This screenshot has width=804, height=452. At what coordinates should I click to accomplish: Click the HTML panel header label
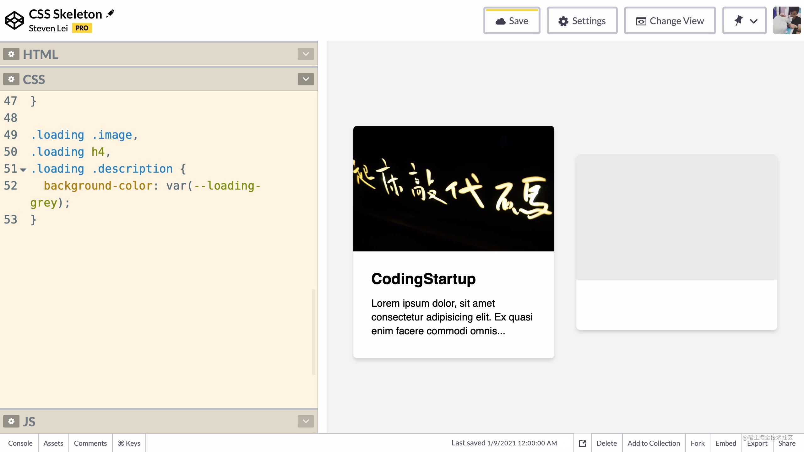click(x=41, y=54)
